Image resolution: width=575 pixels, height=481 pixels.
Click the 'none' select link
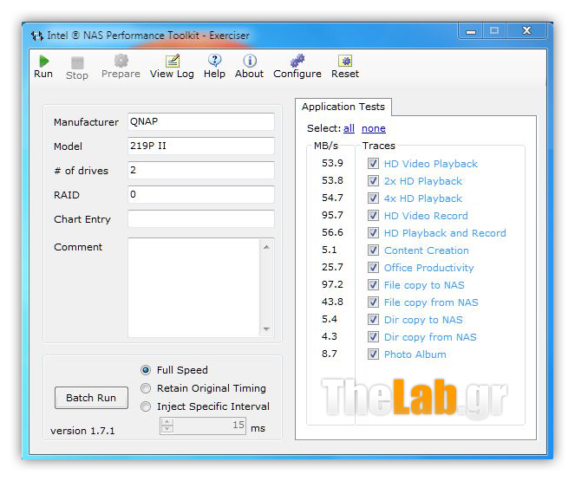(x=373, y=128)
